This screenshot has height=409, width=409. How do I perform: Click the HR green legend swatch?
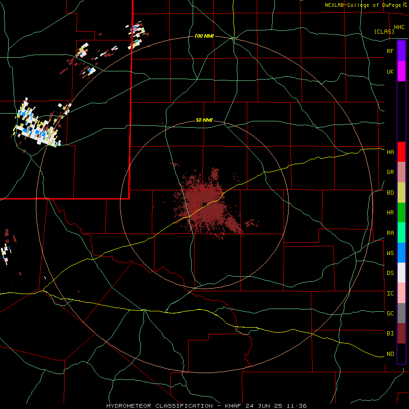point(401,213)
